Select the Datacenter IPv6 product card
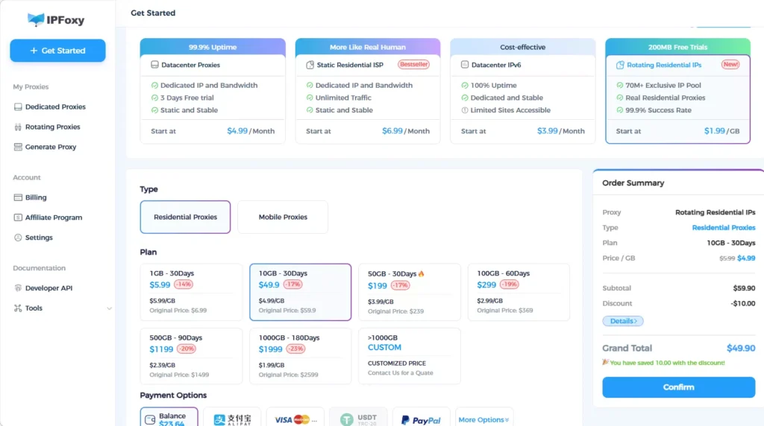Screen dimensions: 764x426 pyautogui.click(x=522, y=91)
